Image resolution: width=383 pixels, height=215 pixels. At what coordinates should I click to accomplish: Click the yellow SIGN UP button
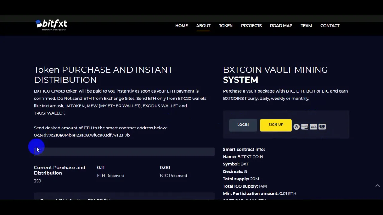coord(276,125)
